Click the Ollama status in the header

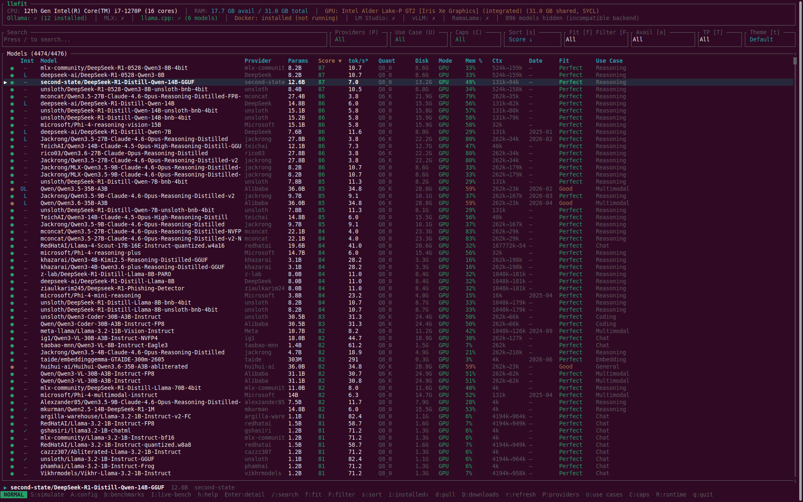coord(47,18)
